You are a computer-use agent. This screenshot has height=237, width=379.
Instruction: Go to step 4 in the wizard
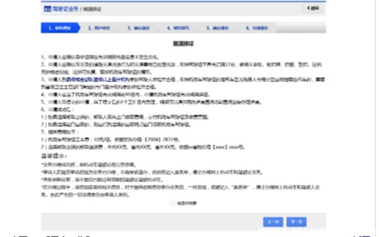[178, 28]
